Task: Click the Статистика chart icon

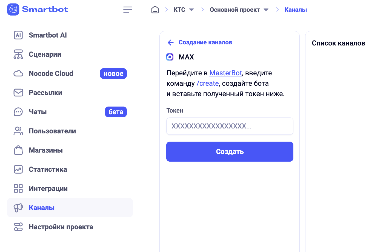Action: [x=18, y=169]
